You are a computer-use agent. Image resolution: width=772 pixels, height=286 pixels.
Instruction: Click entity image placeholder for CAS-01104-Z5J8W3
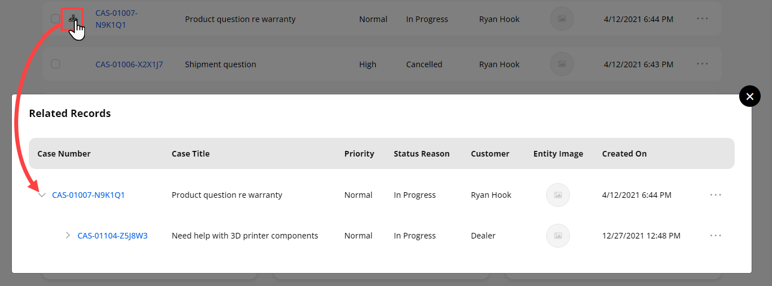pos(557,236)
